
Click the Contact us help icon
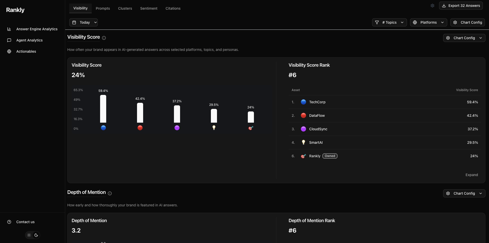(9, 222)
